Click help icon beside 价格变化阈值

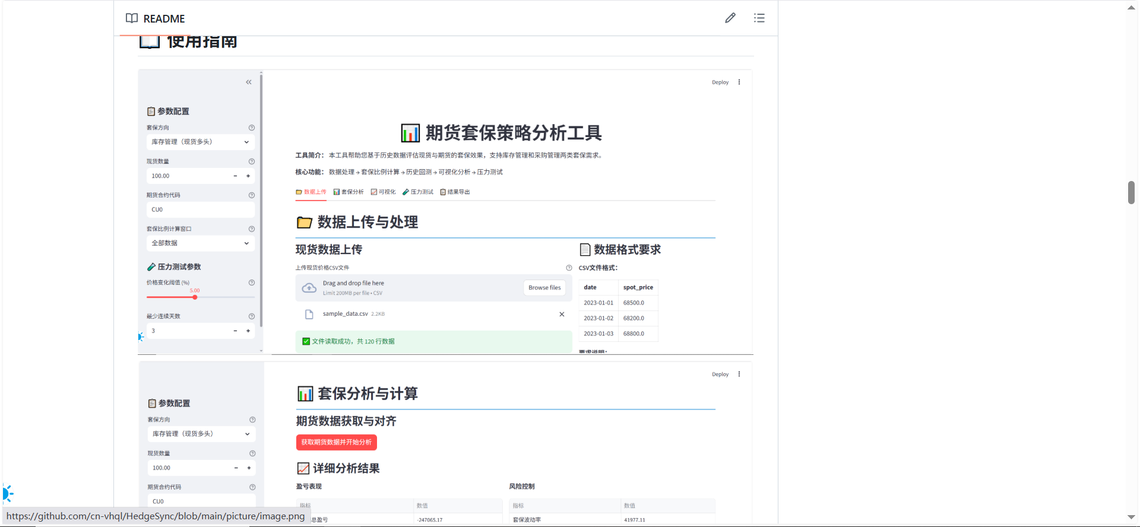pyautogui.click(x=252, y=282)
